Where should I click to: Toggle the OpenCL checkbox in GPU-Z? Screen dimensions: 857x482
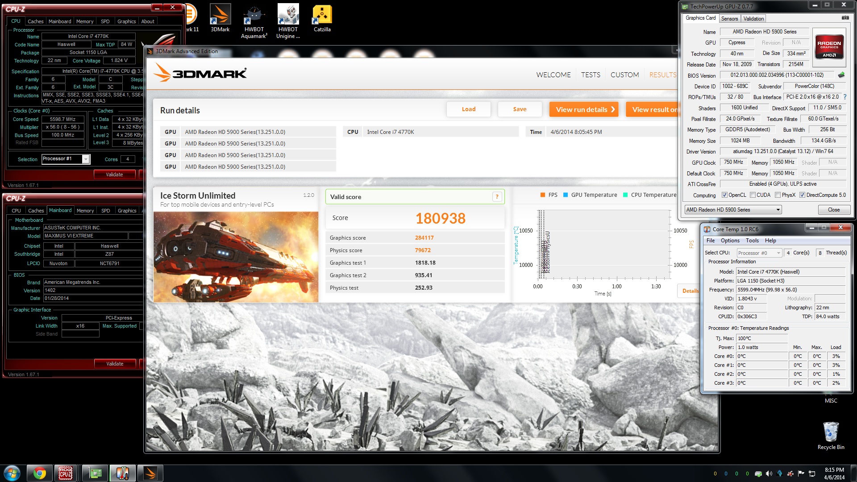click(x=724, y=195)
